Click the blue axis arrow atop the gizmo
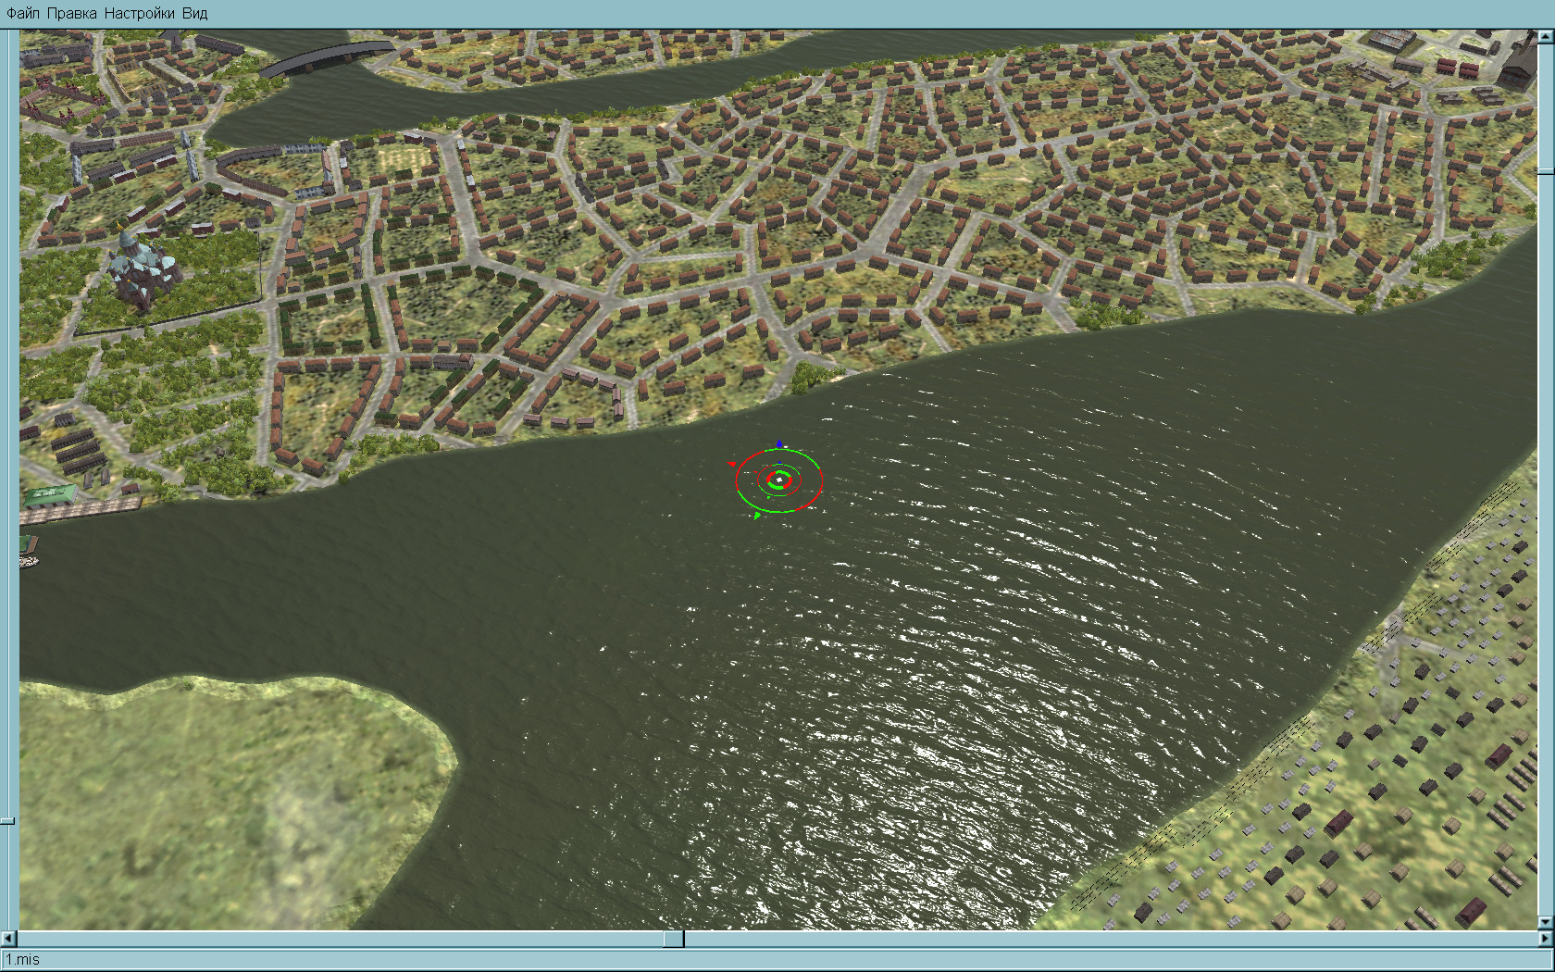 click(780, 445)
